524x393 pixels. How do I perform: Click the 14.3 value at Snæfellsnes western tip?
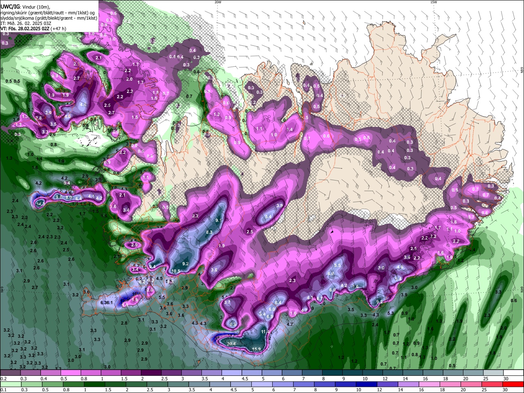(x=41, y=203)
